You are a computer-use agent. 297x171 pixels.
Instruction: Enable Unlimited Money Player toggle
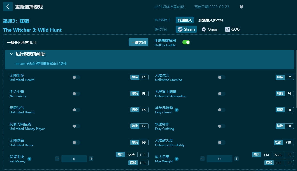pyautogui.click(x=76, y=126)
